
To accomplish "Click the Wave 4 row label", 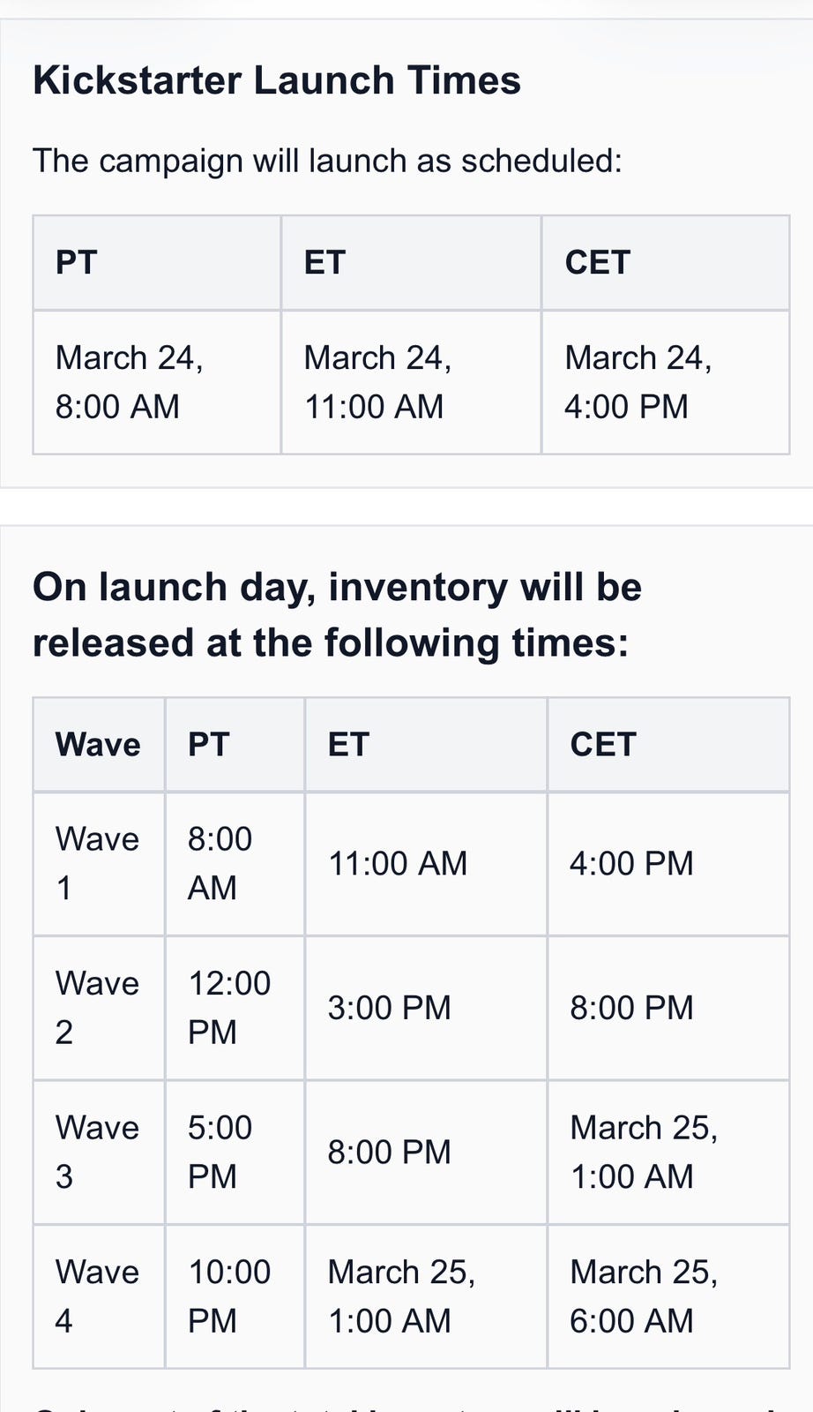I will tap(97, 1296).
